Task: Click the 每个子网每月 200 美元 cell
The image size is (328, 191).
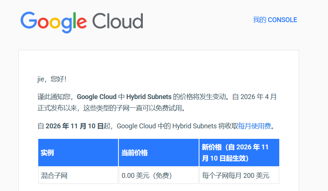Action: tap(239, 175)
